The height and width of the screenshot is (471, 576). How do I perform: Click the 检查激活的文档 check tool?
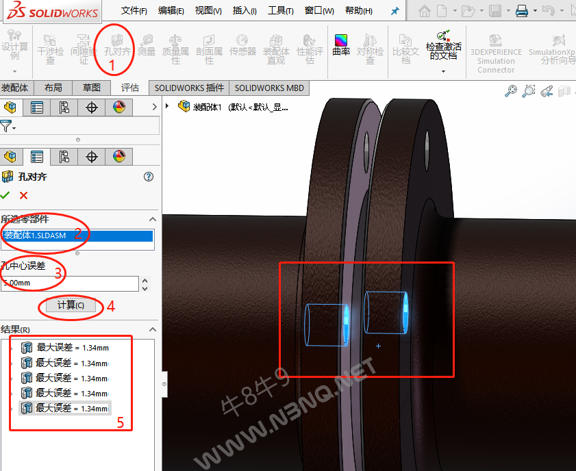[x=443, y=45]
